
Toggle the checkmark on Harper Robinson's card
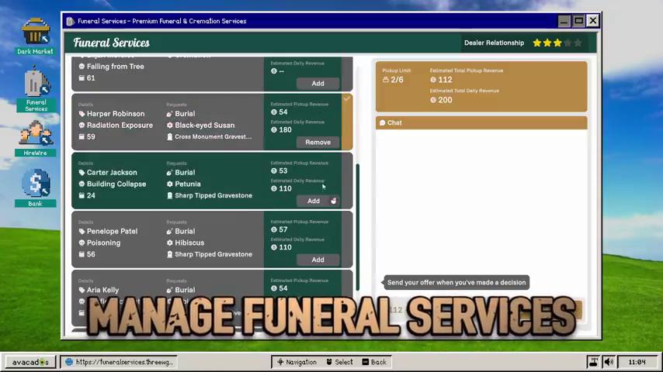pos(347,99)
